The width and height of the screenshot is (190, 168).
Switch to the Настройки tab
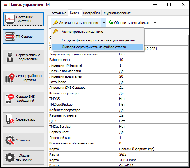91,13
